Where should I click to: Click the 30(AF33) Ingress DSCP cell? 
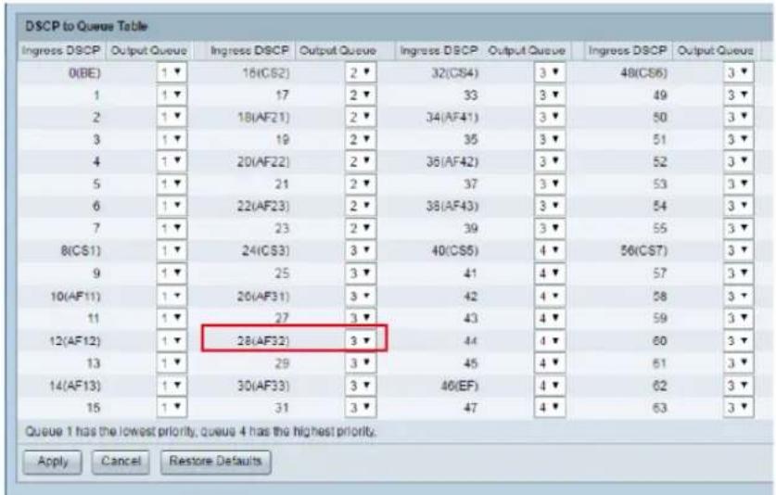point(262,386)
